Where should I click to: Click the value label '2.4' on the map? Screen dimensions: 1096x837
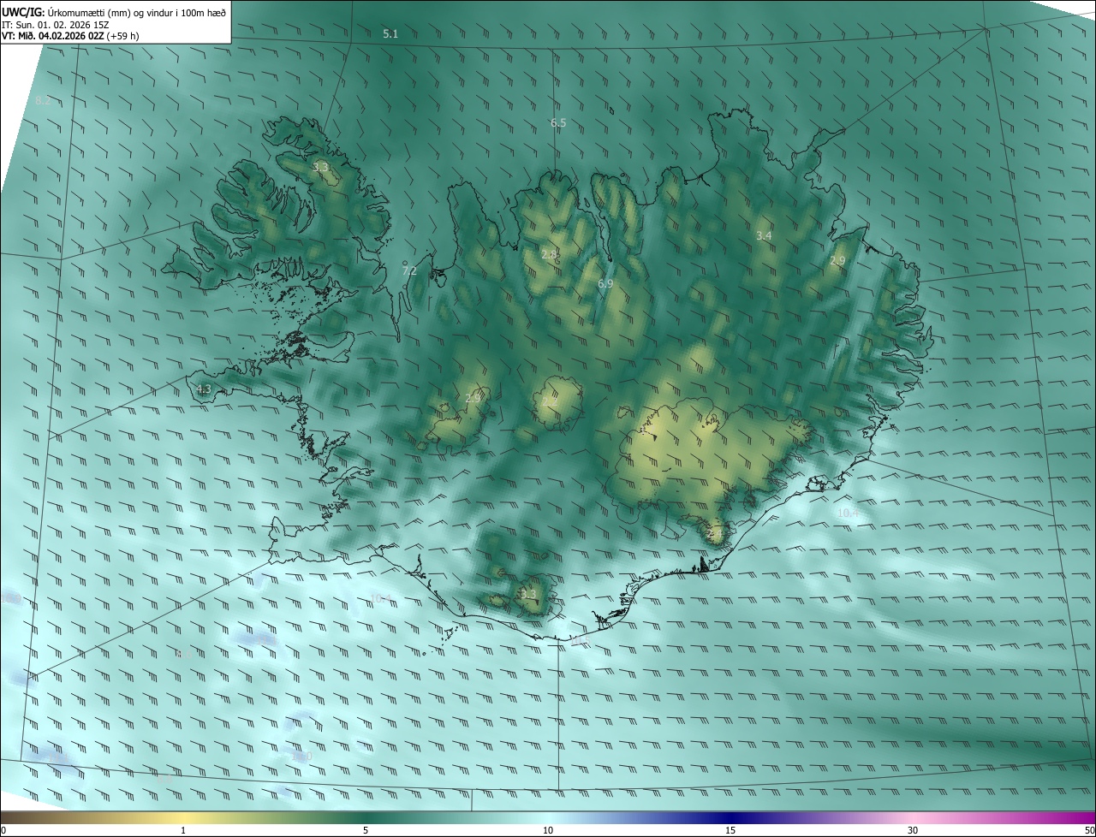715,535
